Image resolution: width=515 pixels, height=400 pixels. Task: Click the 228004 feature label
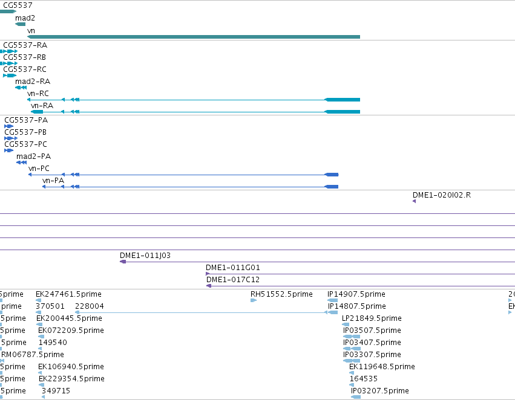pyautogui.click(x=90, y=306)
